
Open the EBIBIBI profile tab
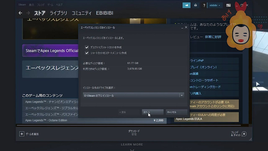104,13
